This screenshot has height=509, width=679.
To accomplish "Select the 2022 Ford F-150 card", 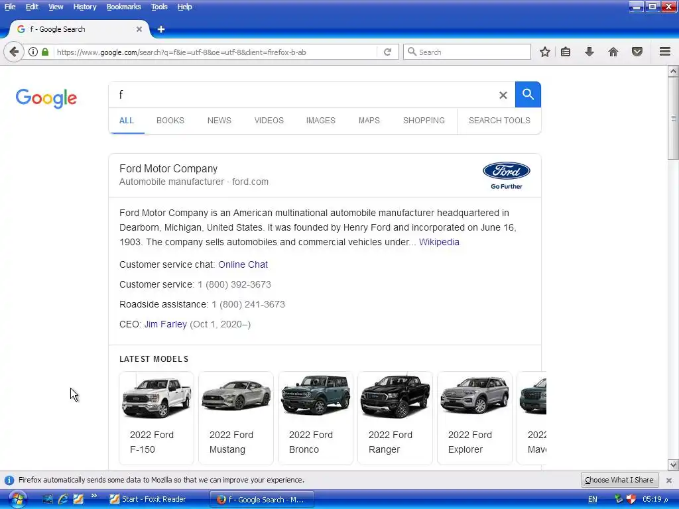I will 156,418.
